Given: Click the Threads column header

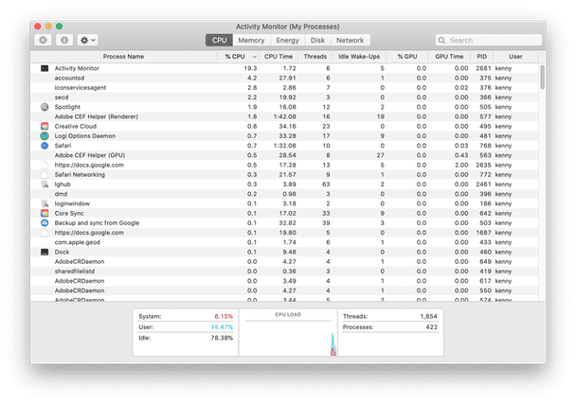Looking at the screenshot, I should click(315, 57).
